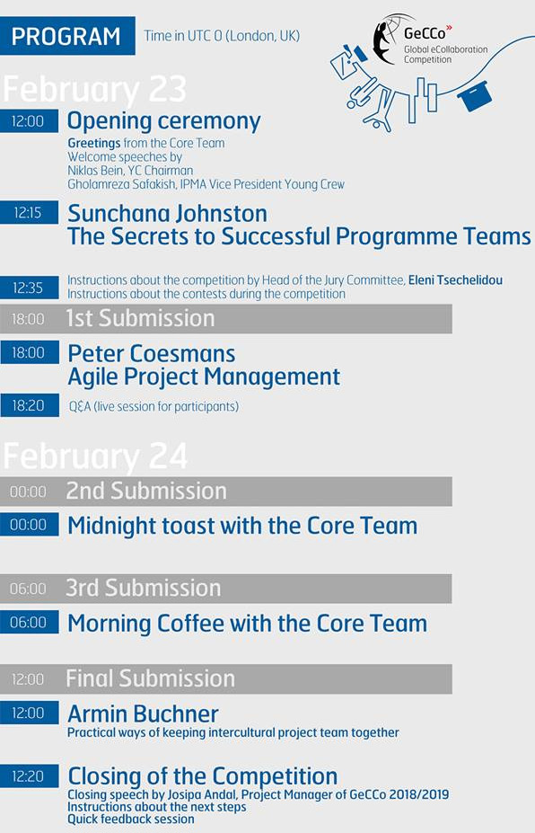Click the Opening ceremony title
The image size is (535, 833).
click(x=164, y=121)
